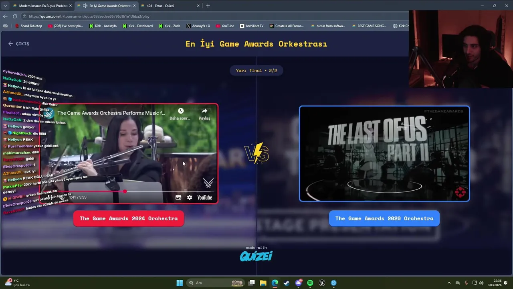The height and width of the screenshot is (289, 513).
Task: Open the volume control in system tray
Action: pos(481,283)
